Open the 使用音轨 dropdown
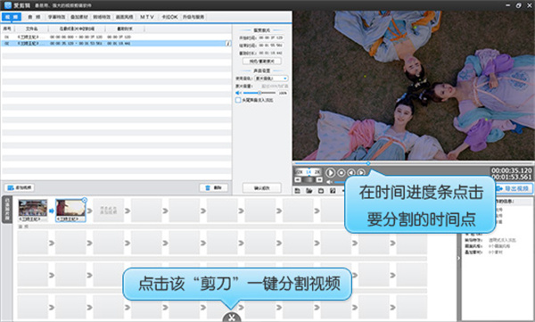 271,78
